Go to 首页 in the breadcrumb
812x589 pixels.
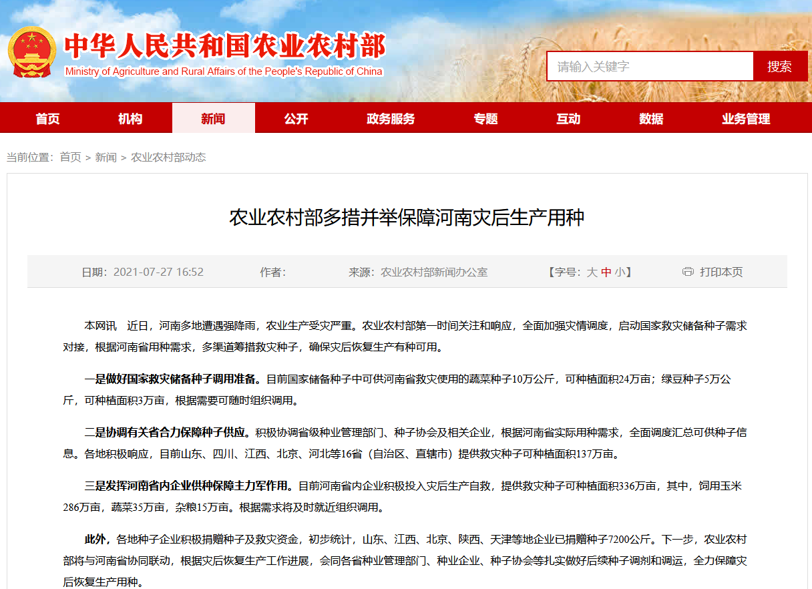coord(70,157)
